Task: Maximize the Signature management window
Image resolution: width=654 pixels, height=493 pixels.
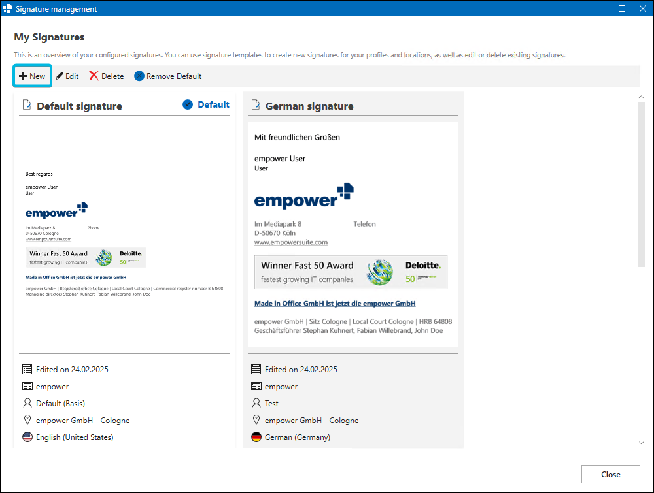Action: coord(622,8)
